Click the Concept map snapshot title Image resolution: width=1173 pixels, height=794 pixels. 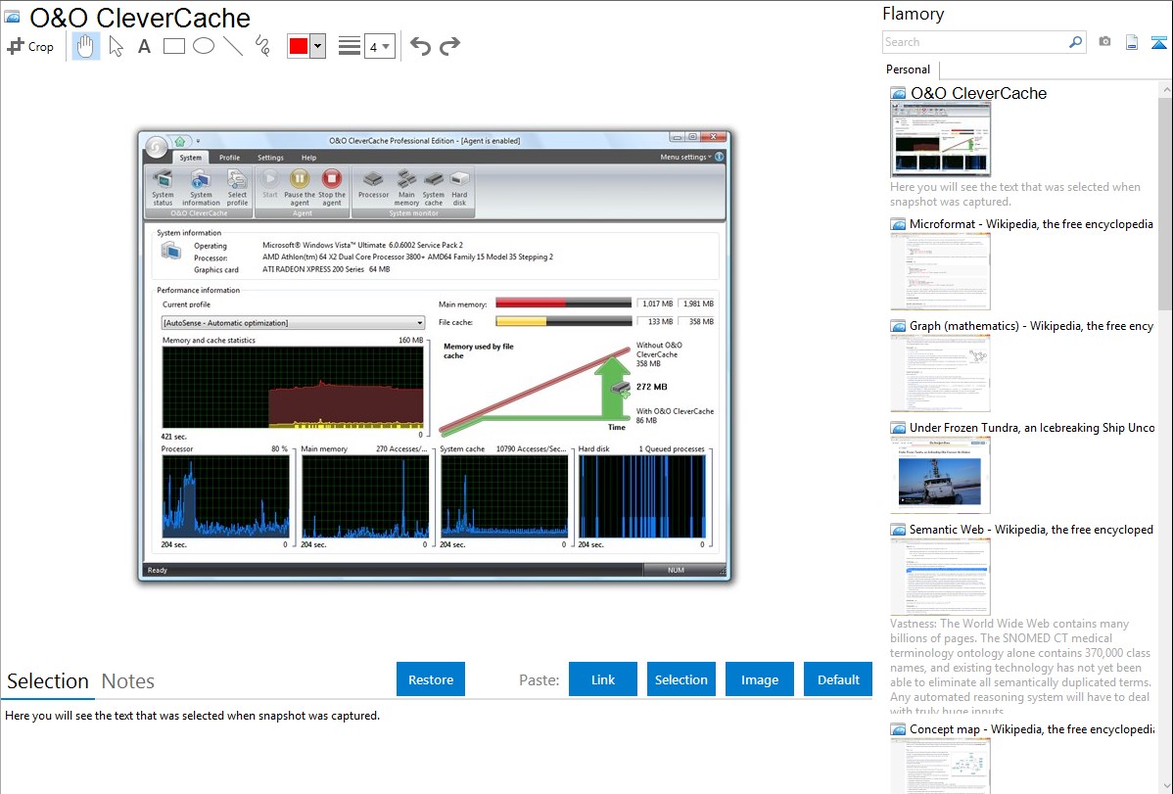tap(1032, 728)
